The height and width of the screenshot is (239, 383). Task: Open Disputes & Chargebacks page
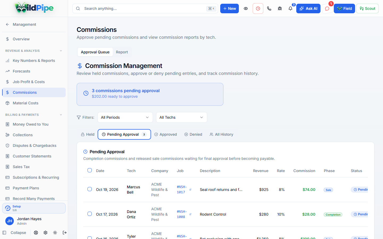click(x=34, y=146)
